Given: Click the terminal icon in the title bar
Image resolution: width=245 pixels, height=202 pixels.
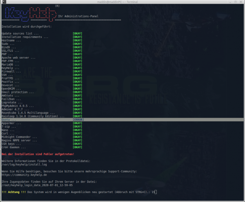Looking at the screenshot, I should [x=4, y=2].
